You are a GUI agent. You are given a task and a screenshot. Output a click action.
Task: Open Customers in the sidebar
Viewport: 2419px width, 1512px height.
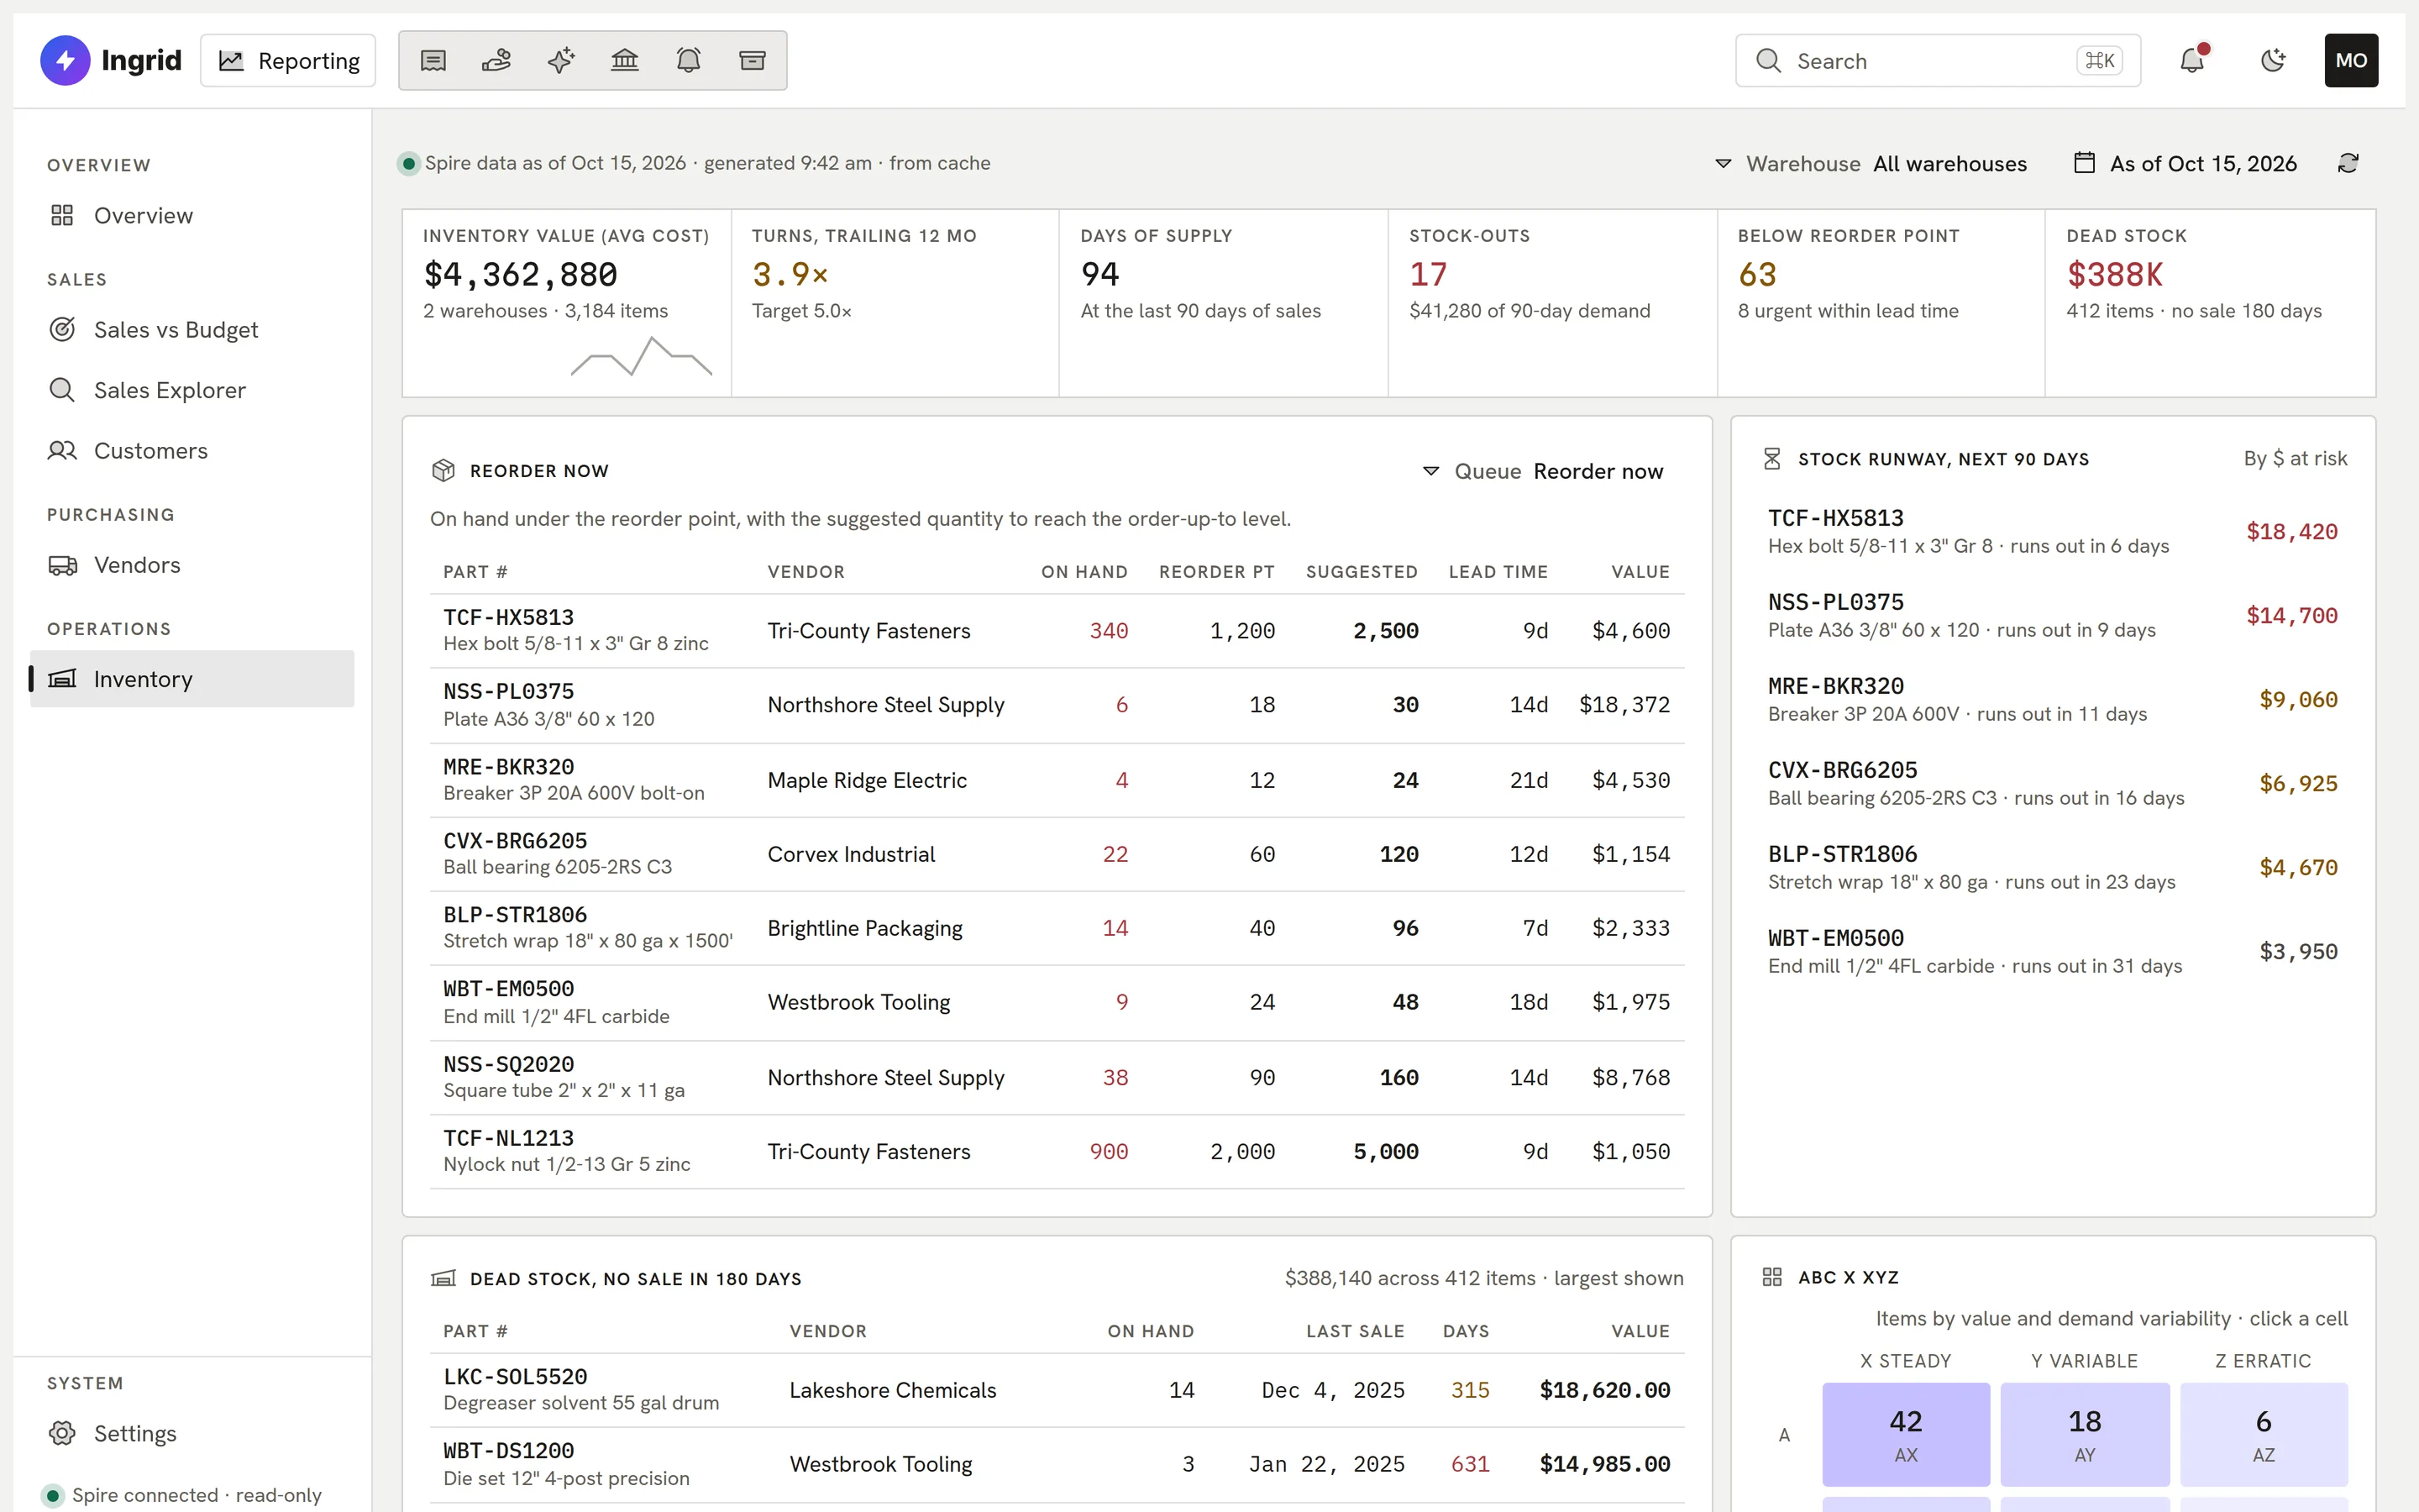[x=192, y=450]
